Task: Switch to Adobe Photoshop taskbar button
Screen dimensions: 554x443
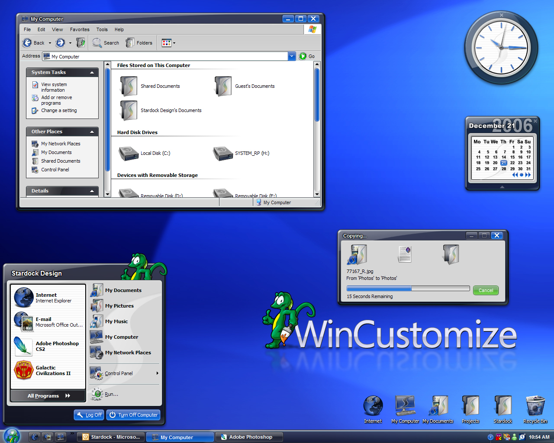Action: (x=249, y=437)
